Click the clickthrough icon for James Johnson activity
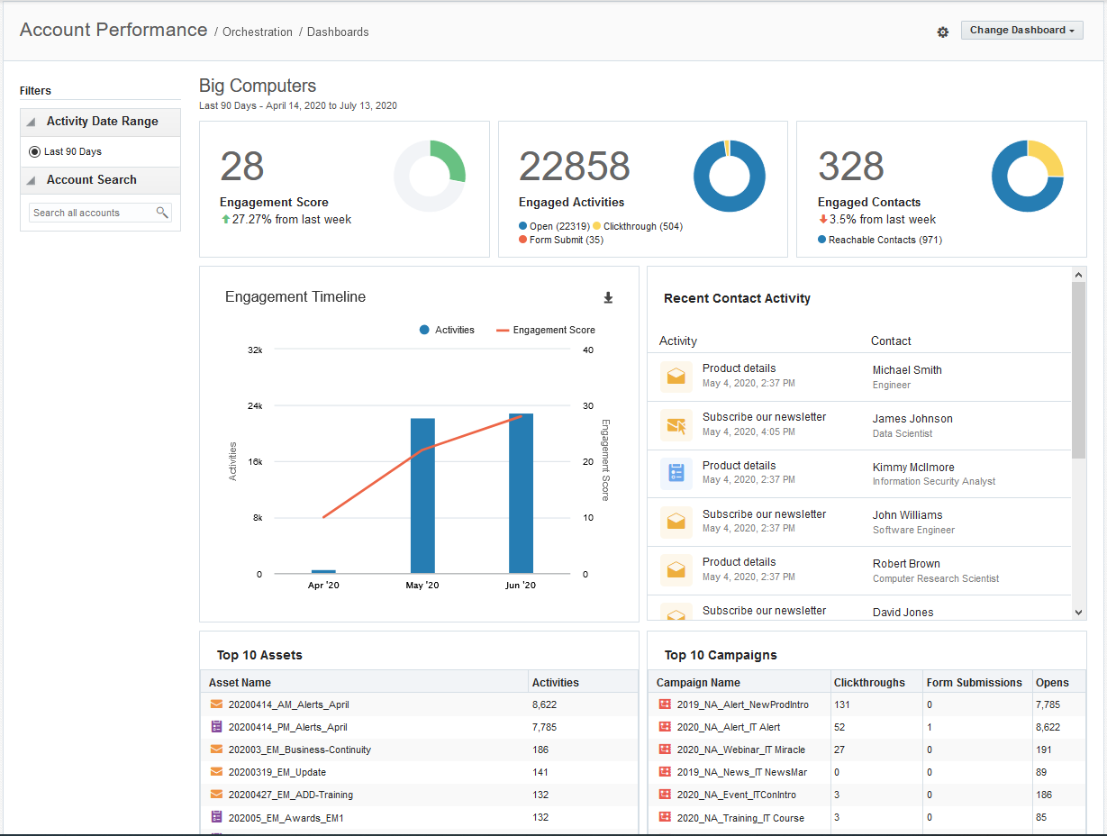 [x=676, y=425]
